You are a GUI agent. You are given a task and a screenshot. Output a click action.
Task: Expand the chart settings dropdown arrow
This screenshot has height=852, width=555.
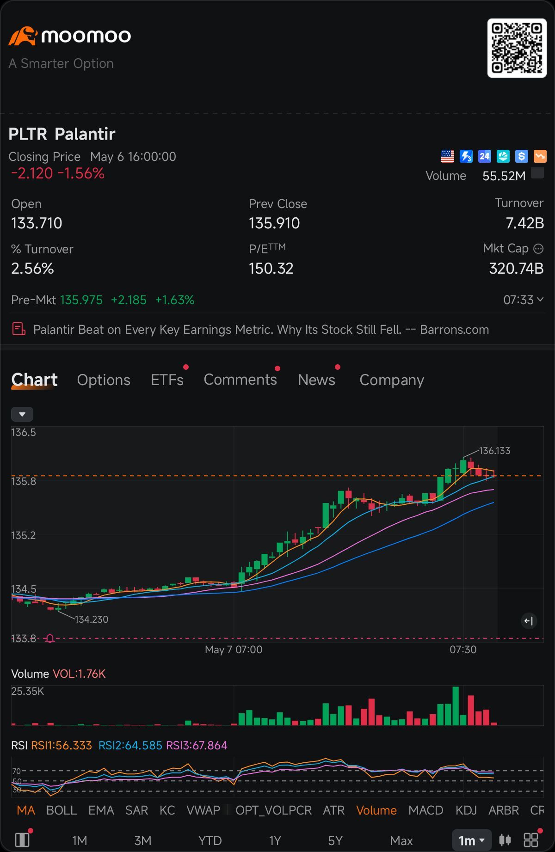pos(22,414)
